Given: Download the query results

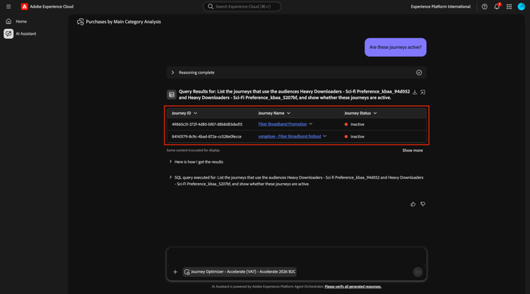Looking at the screenshot, I should coord(415,92).
